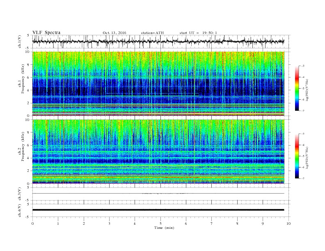
Task: Click the date 'Oct. 13, 2016'
Action: point(114,33)
